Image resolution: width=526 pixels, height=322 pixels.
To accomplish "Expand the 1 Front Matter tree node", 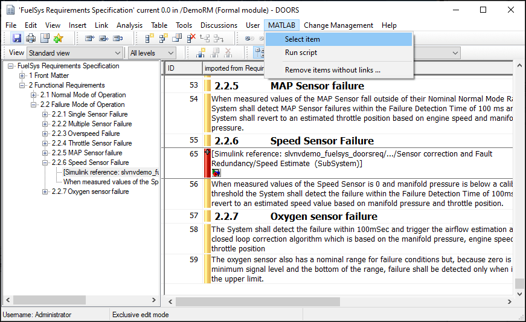I will click(x=22, y=76).
